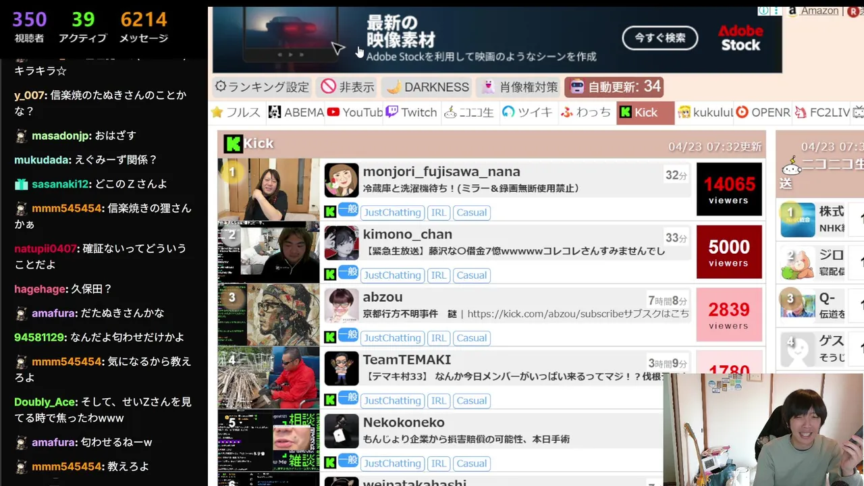The width and height of the screenshot is (864, 486).
Task: Switch to the kukulul tab
Action: [705, 113]
